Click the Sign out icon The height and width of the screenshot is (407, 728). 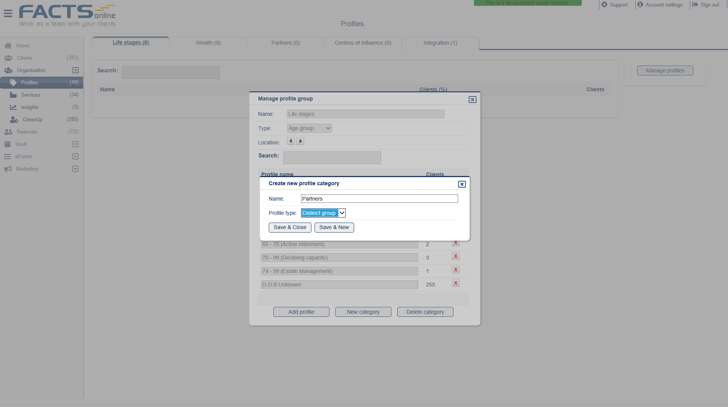click(695, 5)
